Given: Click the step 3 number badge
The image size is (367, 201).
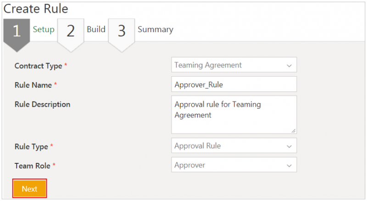Looking at the screenshot, I should click(x=121, y=31).
